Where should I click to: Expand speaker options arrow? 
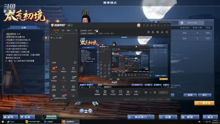(x=139, y=92)
